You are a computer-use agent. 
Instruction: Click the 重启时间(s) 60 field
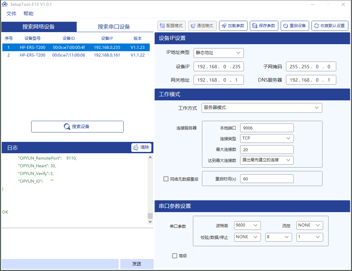point(267,179)
